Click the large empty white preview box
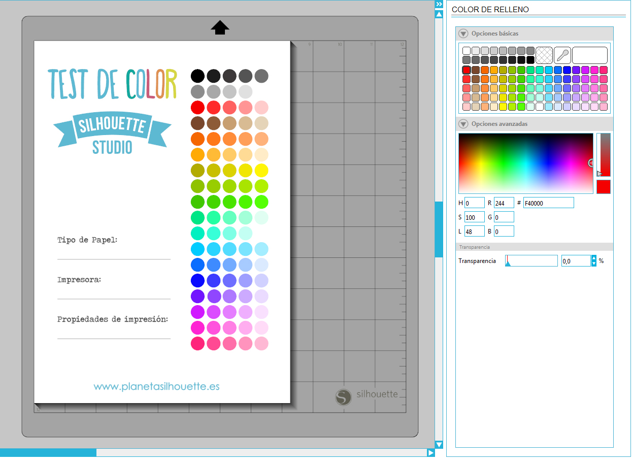Image resolution: width=632 pixels, height=463 pixels. pos(590,55)
